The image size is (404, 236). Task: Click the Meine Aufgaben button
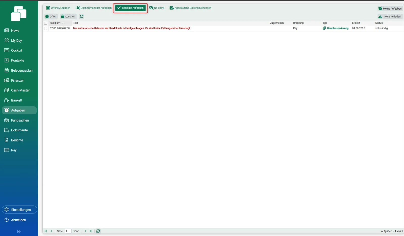click(390, 9)
